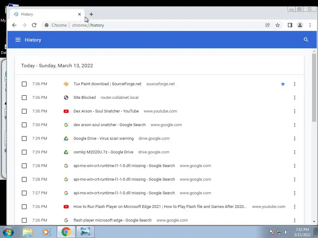
Task: Open more actions for osmkp M2020U.7z entry
Action: (x=295, y=152)
